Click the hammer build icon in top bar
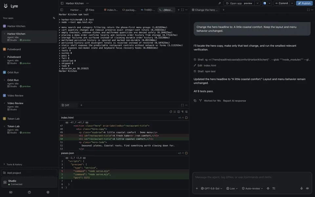The image size is (315, 197). tap(220, 3)
